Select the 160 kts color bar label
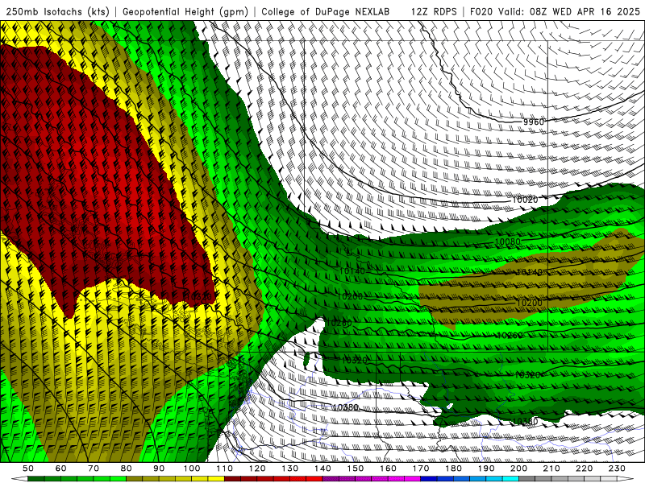Image resolution: width=645 pixels, height=483 pixels. [x=388, y=469]
